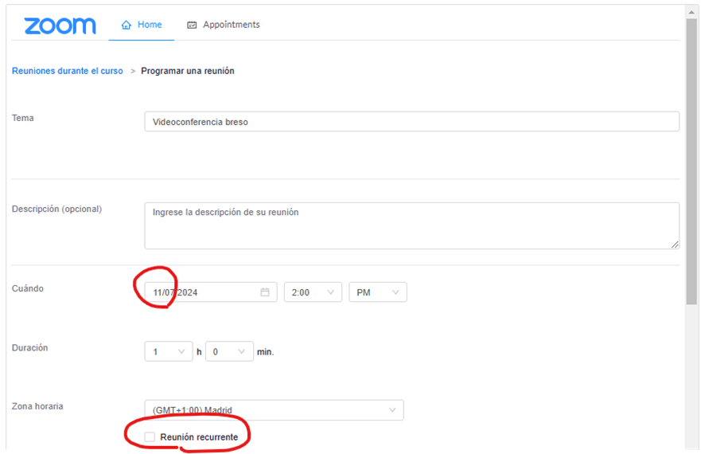Open the PM period dropdown
This screenshot has height=454, width=705.
click(378, 292)
